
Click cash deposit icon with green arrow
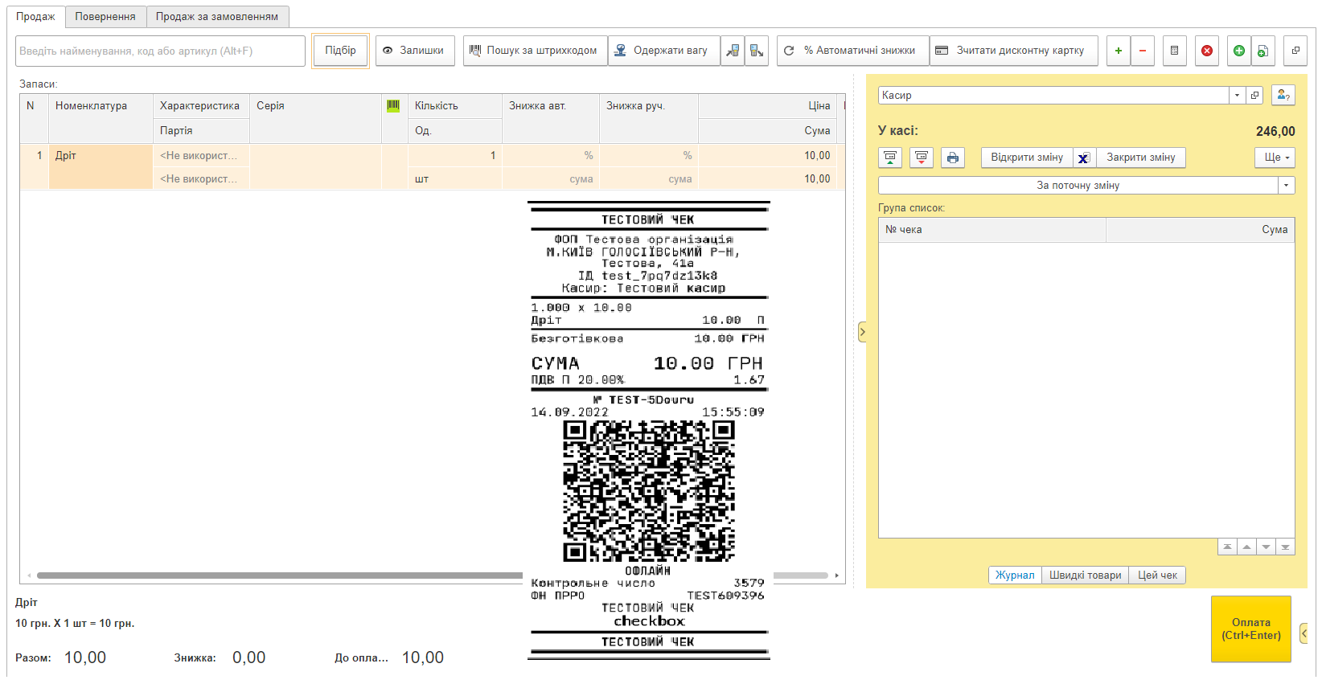(x=890, y=158)
